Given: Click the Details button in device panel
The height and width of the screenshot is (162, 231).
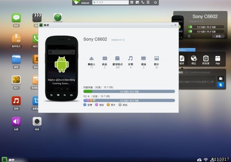Looking at the screenshot, I should [x=218, y=36].
